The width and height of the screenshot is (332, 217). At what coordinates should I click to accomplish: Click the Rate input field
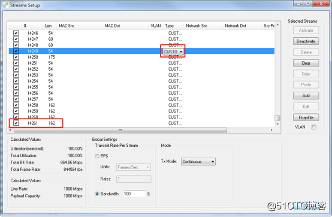pyautogui.click(x=134, y=179)
